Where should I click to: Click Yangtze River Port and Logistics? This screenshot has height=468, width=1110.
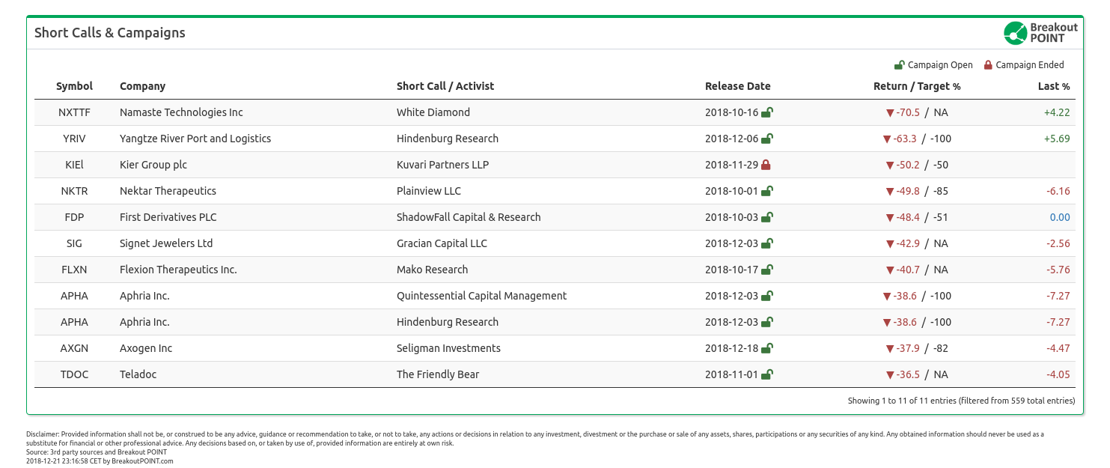(x=195, y=139)
